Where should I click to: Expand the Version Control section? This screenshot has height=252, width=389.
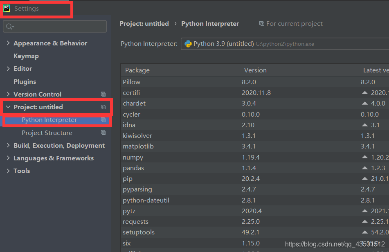[8, 94]
